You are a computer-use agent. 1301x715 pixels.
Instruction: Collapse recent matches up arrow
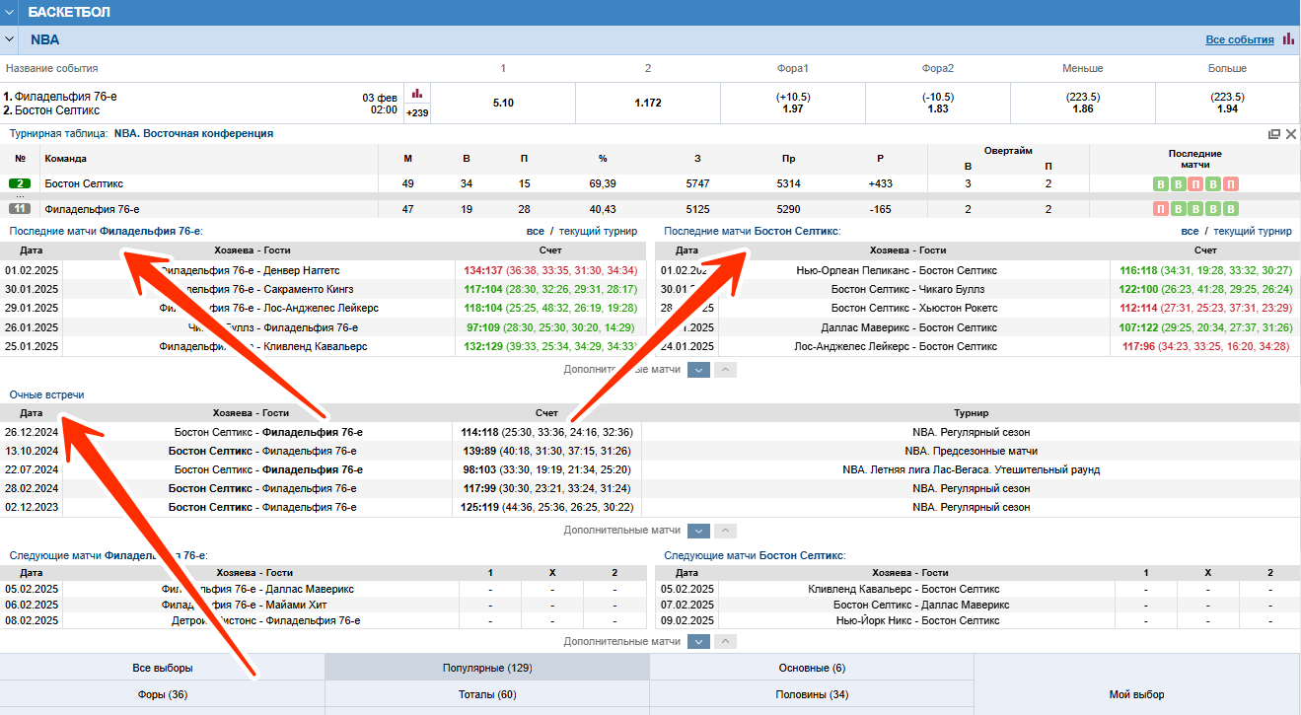click(725, 369)
